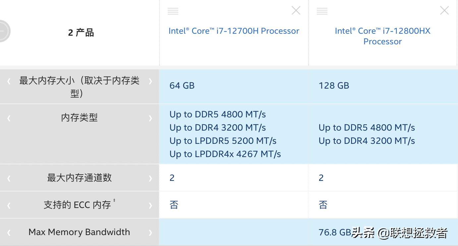
Task: Click left arrow on 支持的 ECC 内存 row
Action: (x=9, y=205)
